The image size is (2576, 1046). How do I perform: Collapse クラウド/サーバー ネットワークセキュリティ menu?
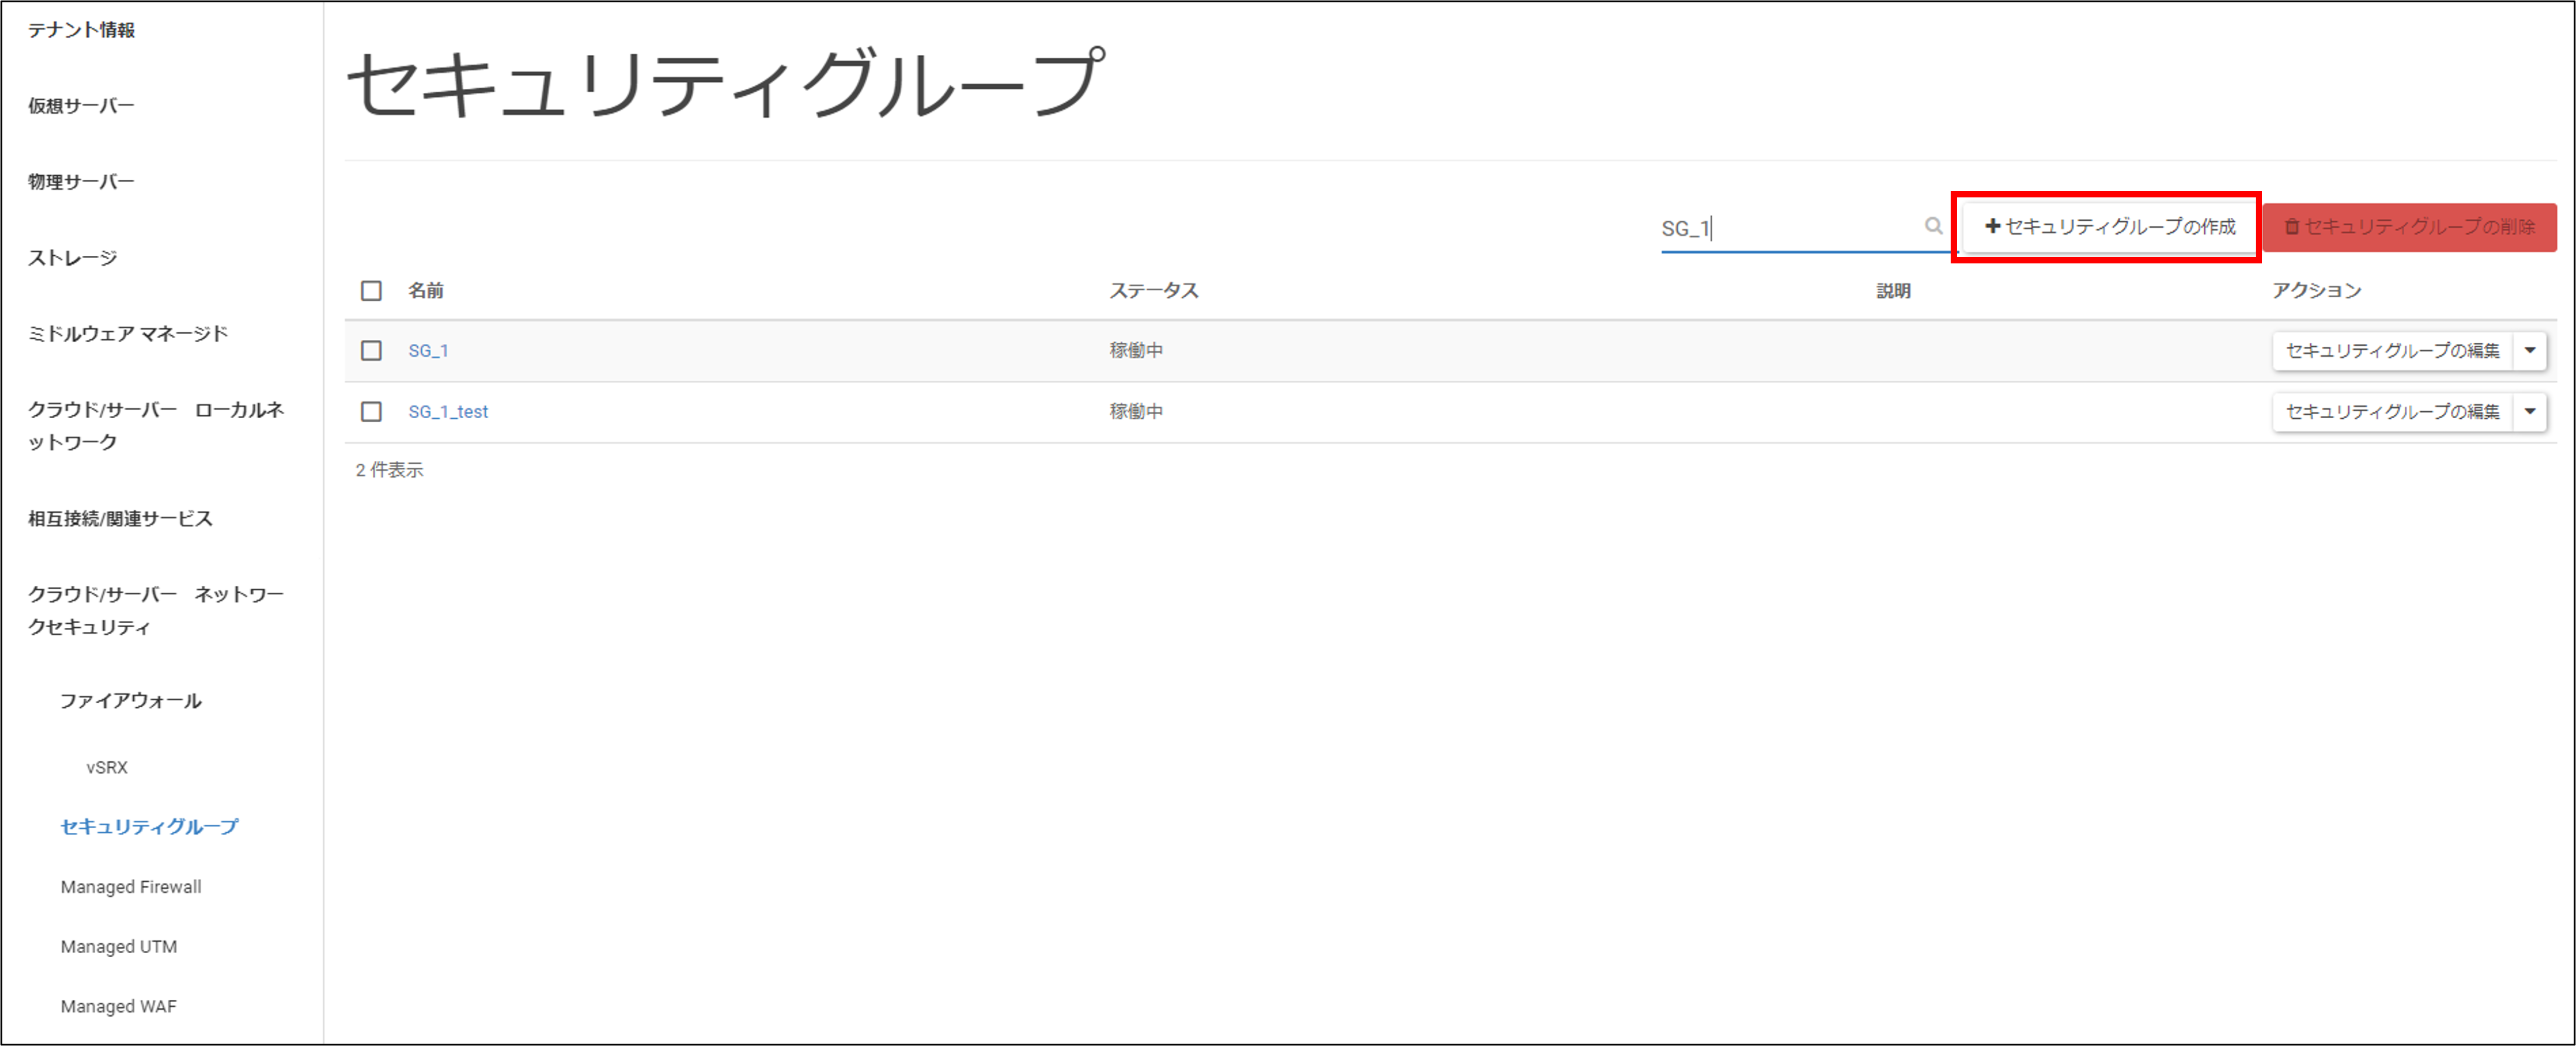(x=156, y=610)
